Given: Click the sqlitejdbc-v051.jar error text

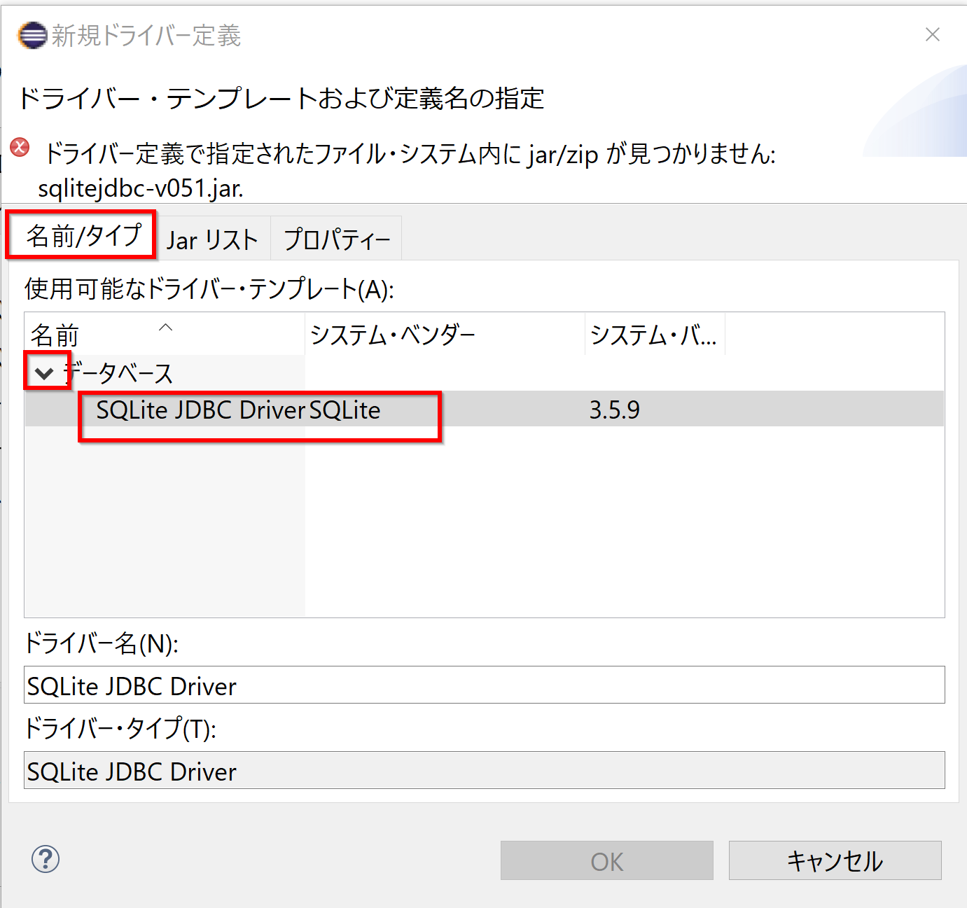Looking at the screenshot, I should [x=141, y=188].
